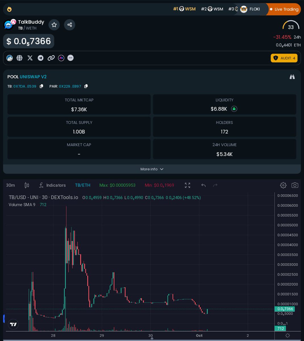This screenshot has width=304, height=341.
Task: Change the 30m chart interval
Action: coord(11,185)
